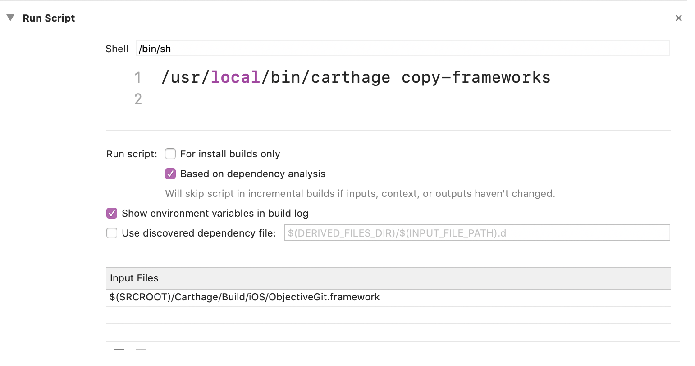Viewport: 695px width, 366px height.
Task: Click the + to add an input file
Action: click(119, 349)
